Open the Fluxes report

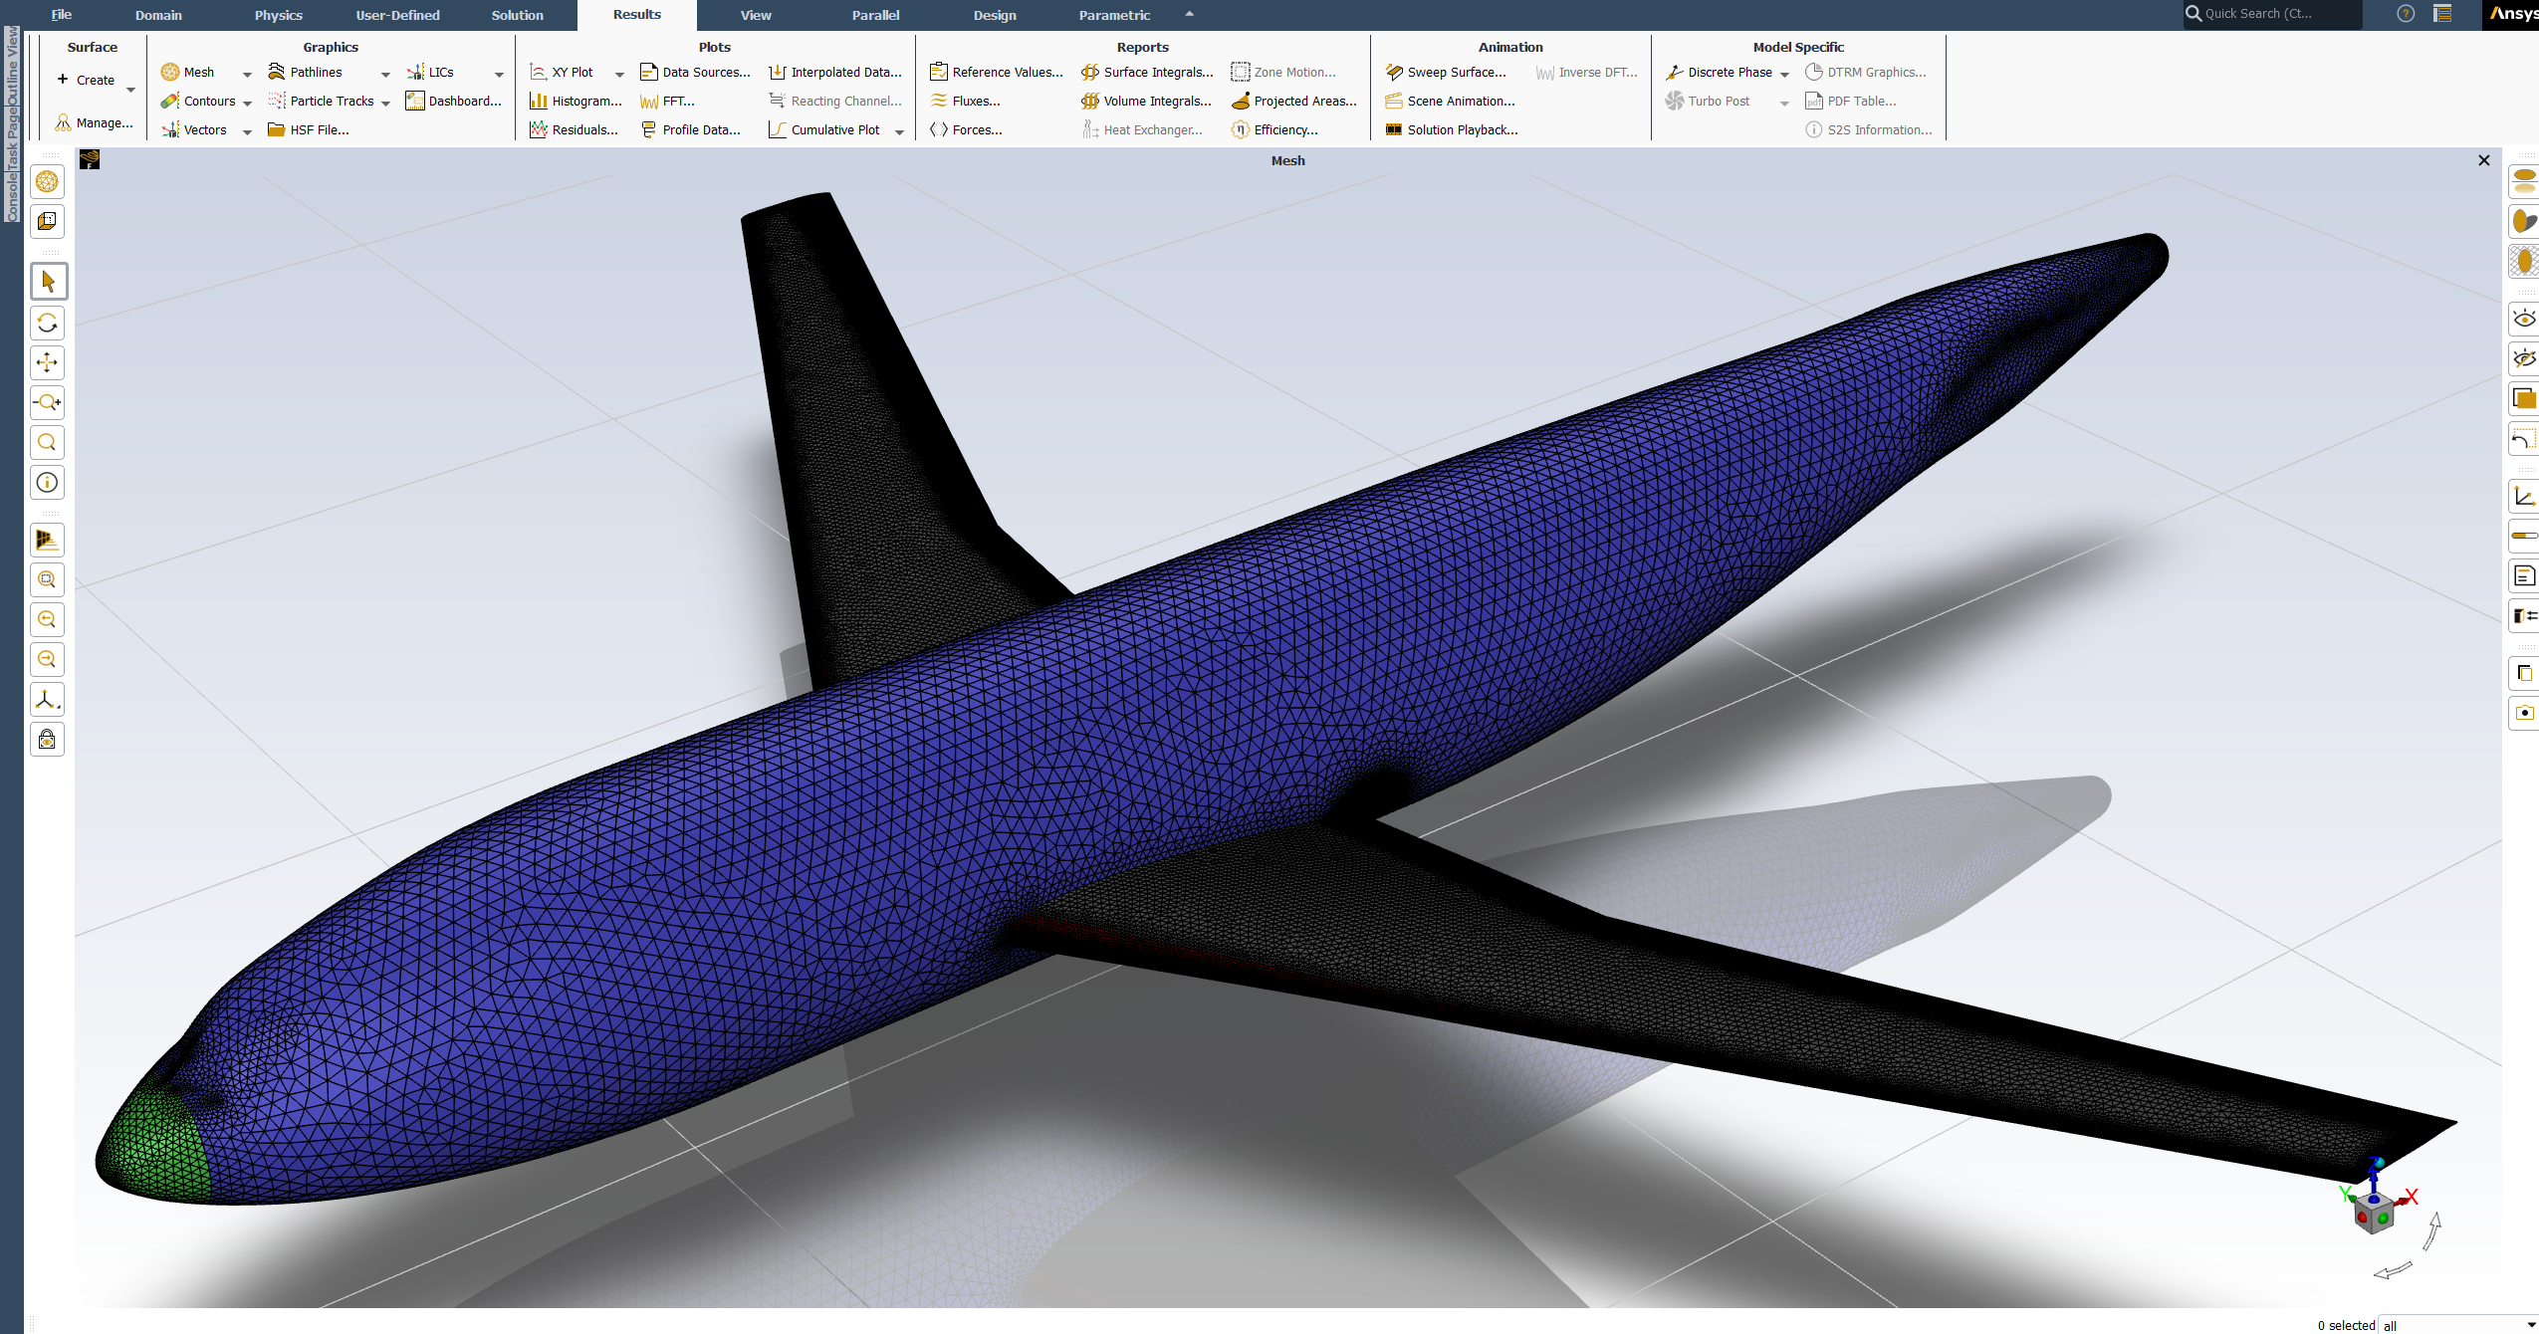point(964,101)
